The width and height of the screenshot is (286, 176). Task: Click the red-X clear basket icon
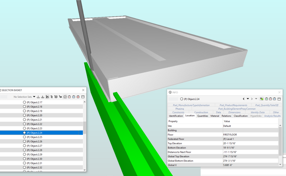pyautogui.click(x=78, y=97)
